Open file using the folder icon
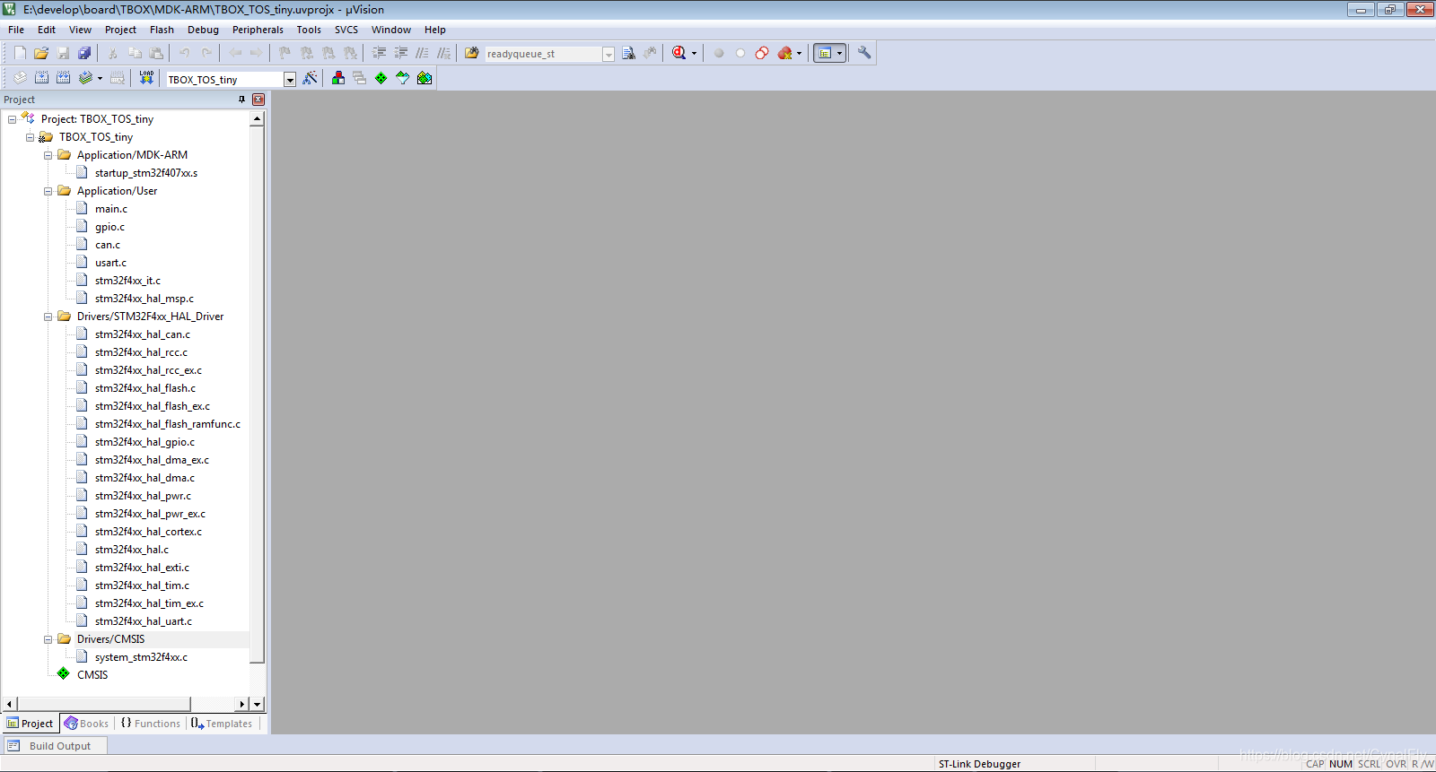Screen dimensions: 1436x772 click(41, 53)
